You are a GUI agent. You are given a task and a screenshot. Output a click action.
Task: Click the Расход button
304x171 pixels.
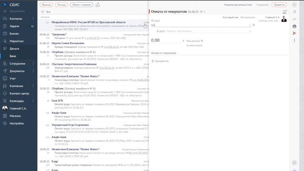point(61,5)
